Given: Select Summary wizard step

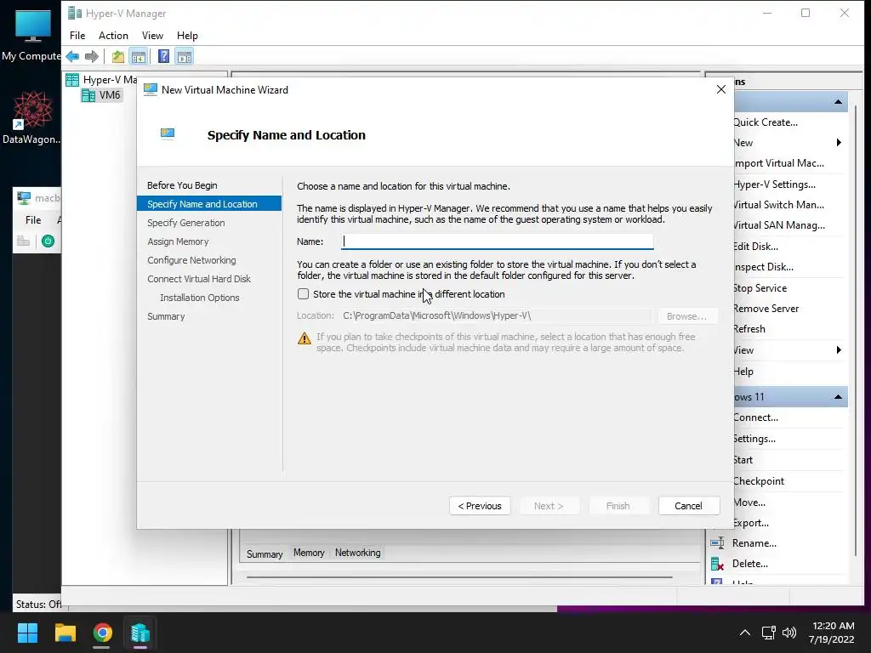Looking at the screenshot, I should [x=166, y=316].
